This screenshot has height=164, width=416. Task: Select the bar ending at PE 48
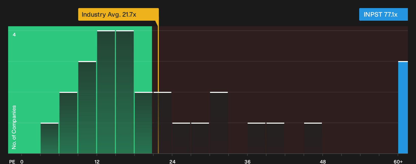point(313,138)
